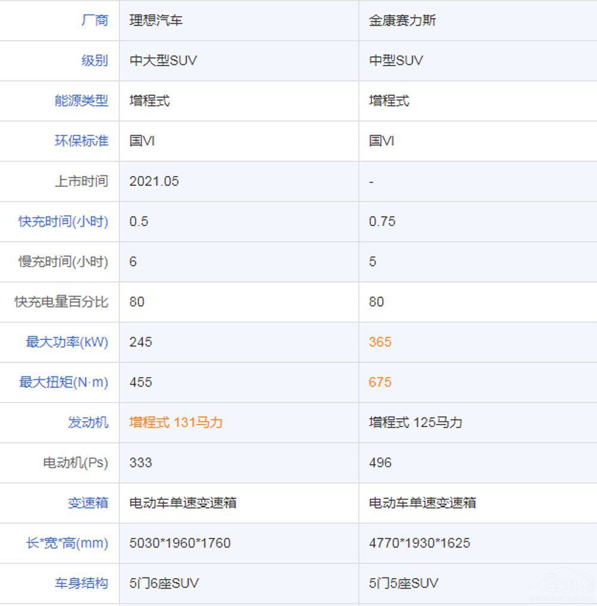Select the highlighted 675 max torque value
597x606 pixels.
(380, 382)
